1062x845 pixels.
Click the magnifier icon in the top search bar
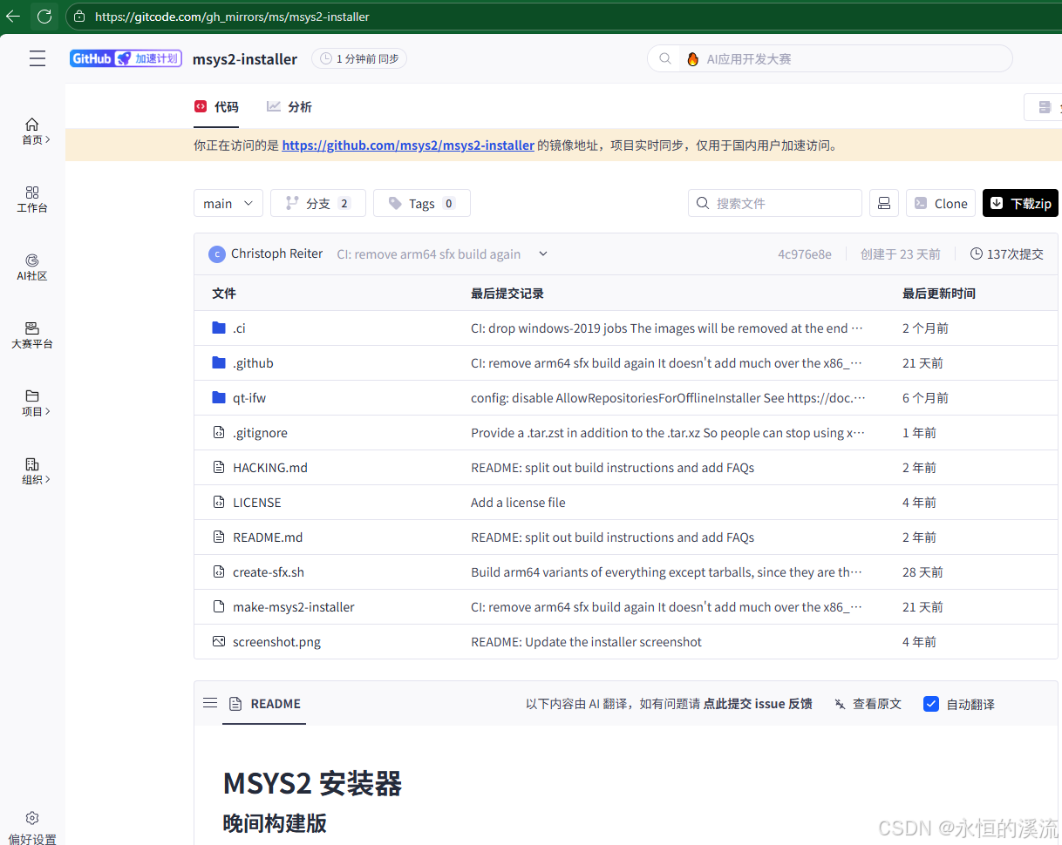[665, 58]
